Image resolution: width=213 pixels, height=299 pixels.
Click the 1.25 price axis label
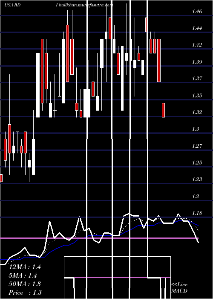click(197, 163)
